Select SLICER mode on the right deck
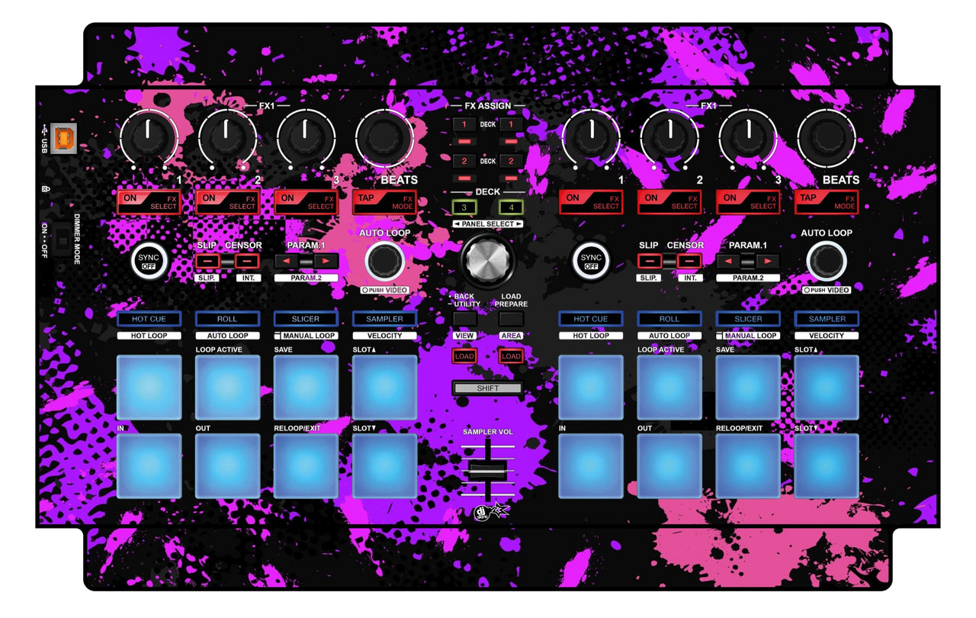Screen dimensions: 976x618 [748, 319]
